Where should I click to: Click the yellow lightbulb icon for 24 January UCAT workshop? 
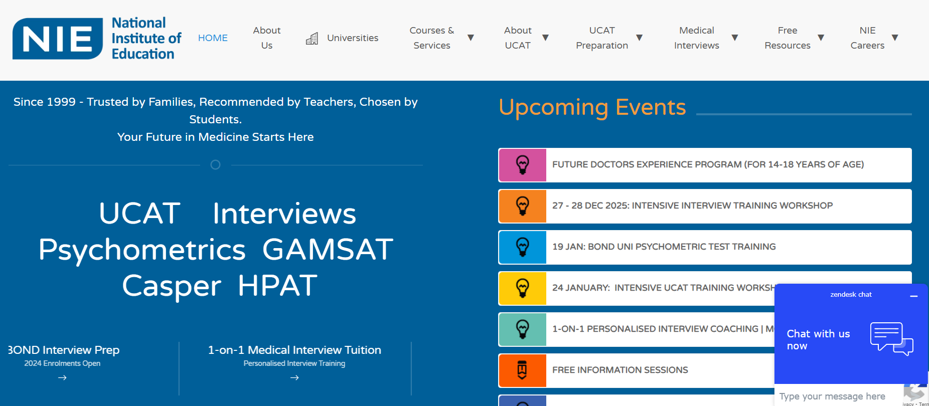[522, 288]
